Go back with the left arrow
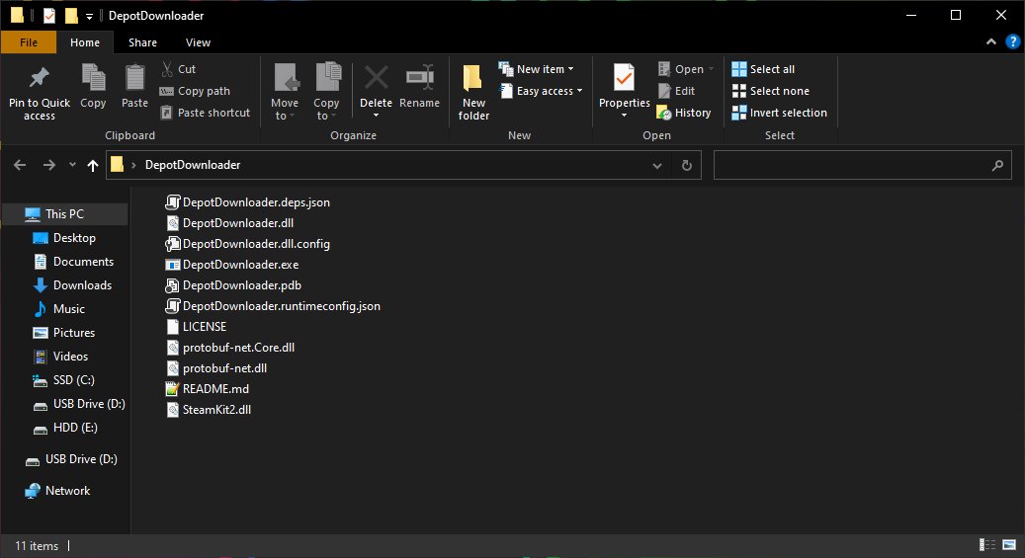This screenshot has width=1025, height=558. pos(20,165)
